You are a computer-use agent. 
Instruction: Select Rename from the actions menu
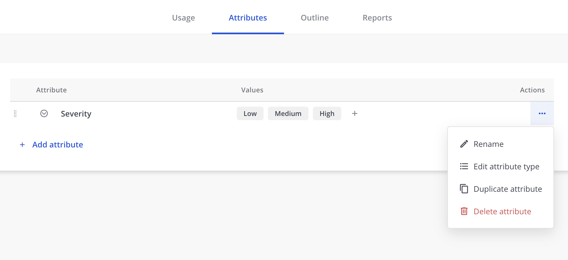point(488,144)
